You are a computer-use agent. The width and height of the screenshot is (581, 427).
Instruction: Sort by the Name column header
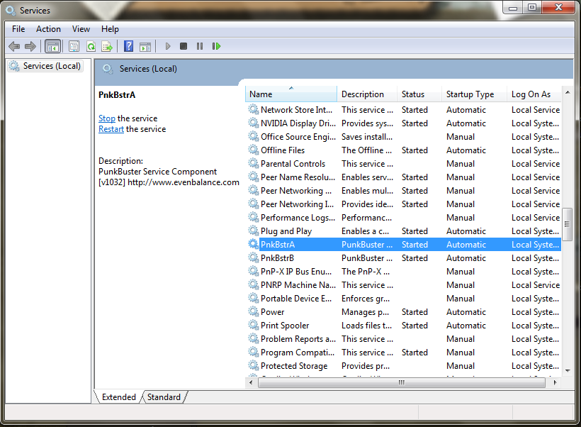pyautogui.click(x=291, y=94)
